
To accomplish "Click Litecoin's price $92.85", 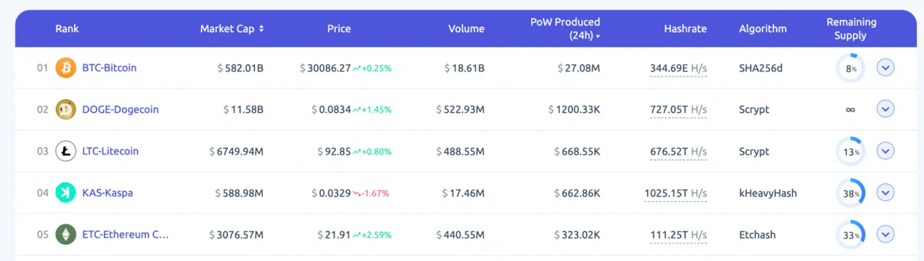I will [x=334, y=152].
